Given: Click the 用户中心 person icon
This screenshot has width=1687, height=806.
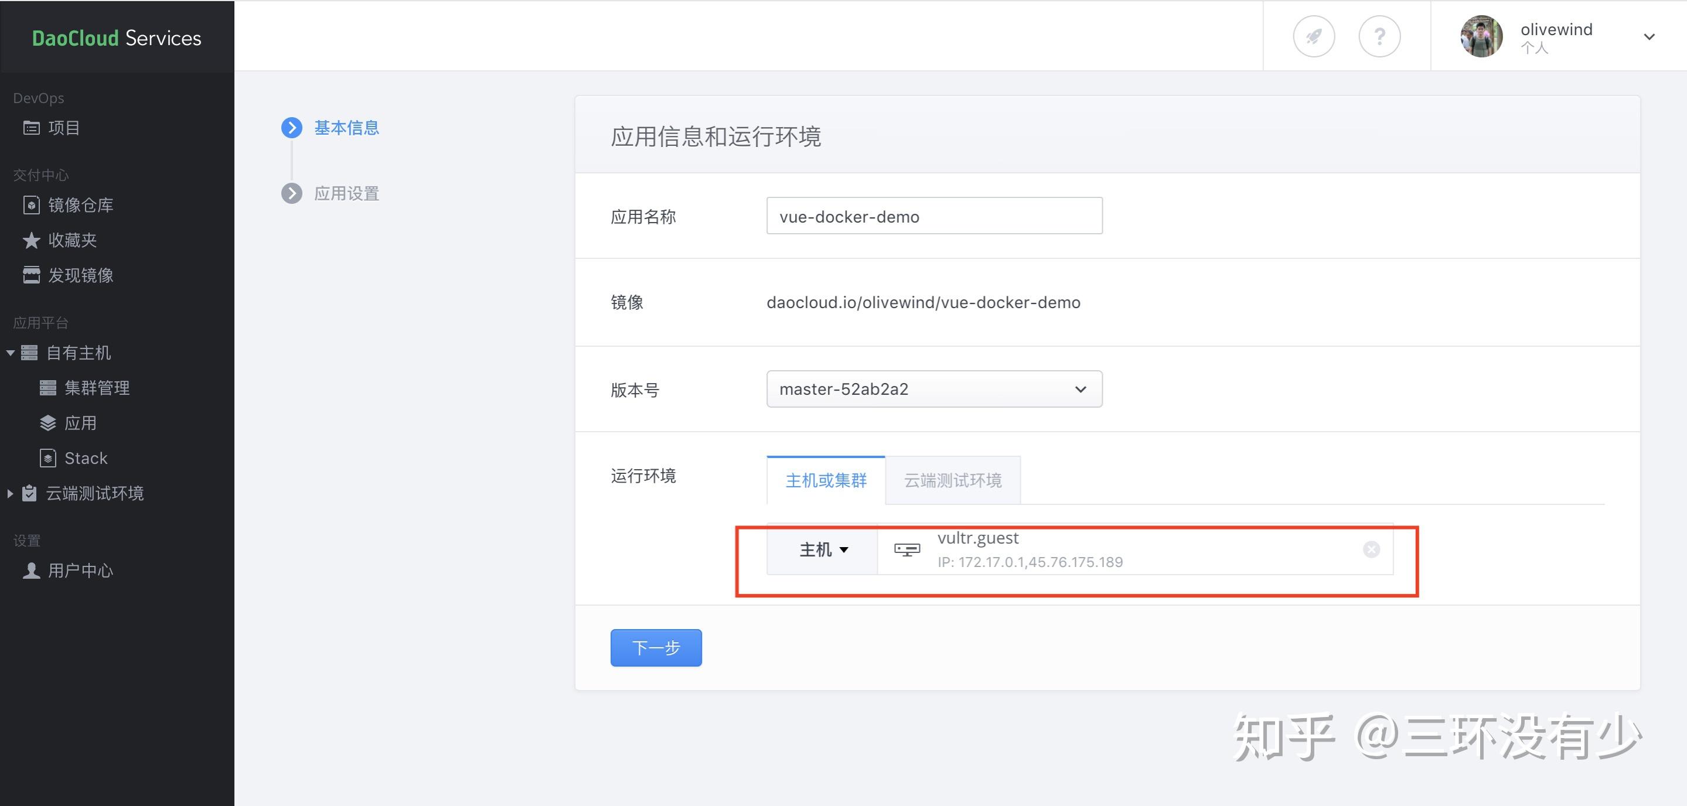Looking at the screenshot, I should point(31,571).
